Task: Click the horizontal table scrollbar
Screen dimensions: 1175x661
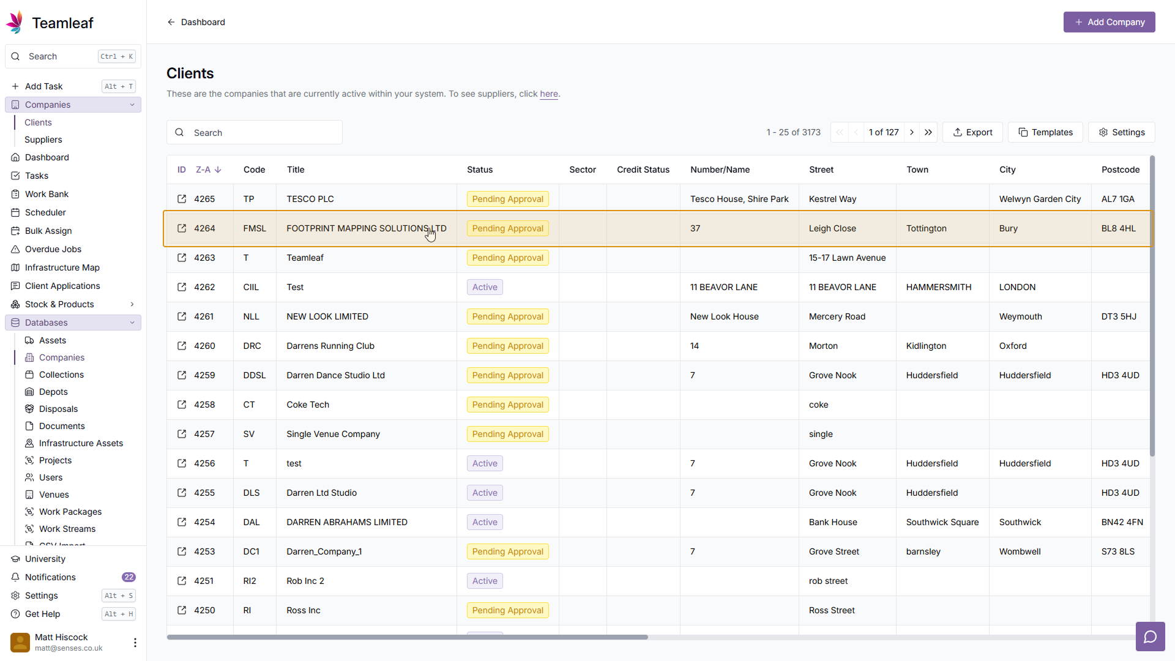Action: 407,637
